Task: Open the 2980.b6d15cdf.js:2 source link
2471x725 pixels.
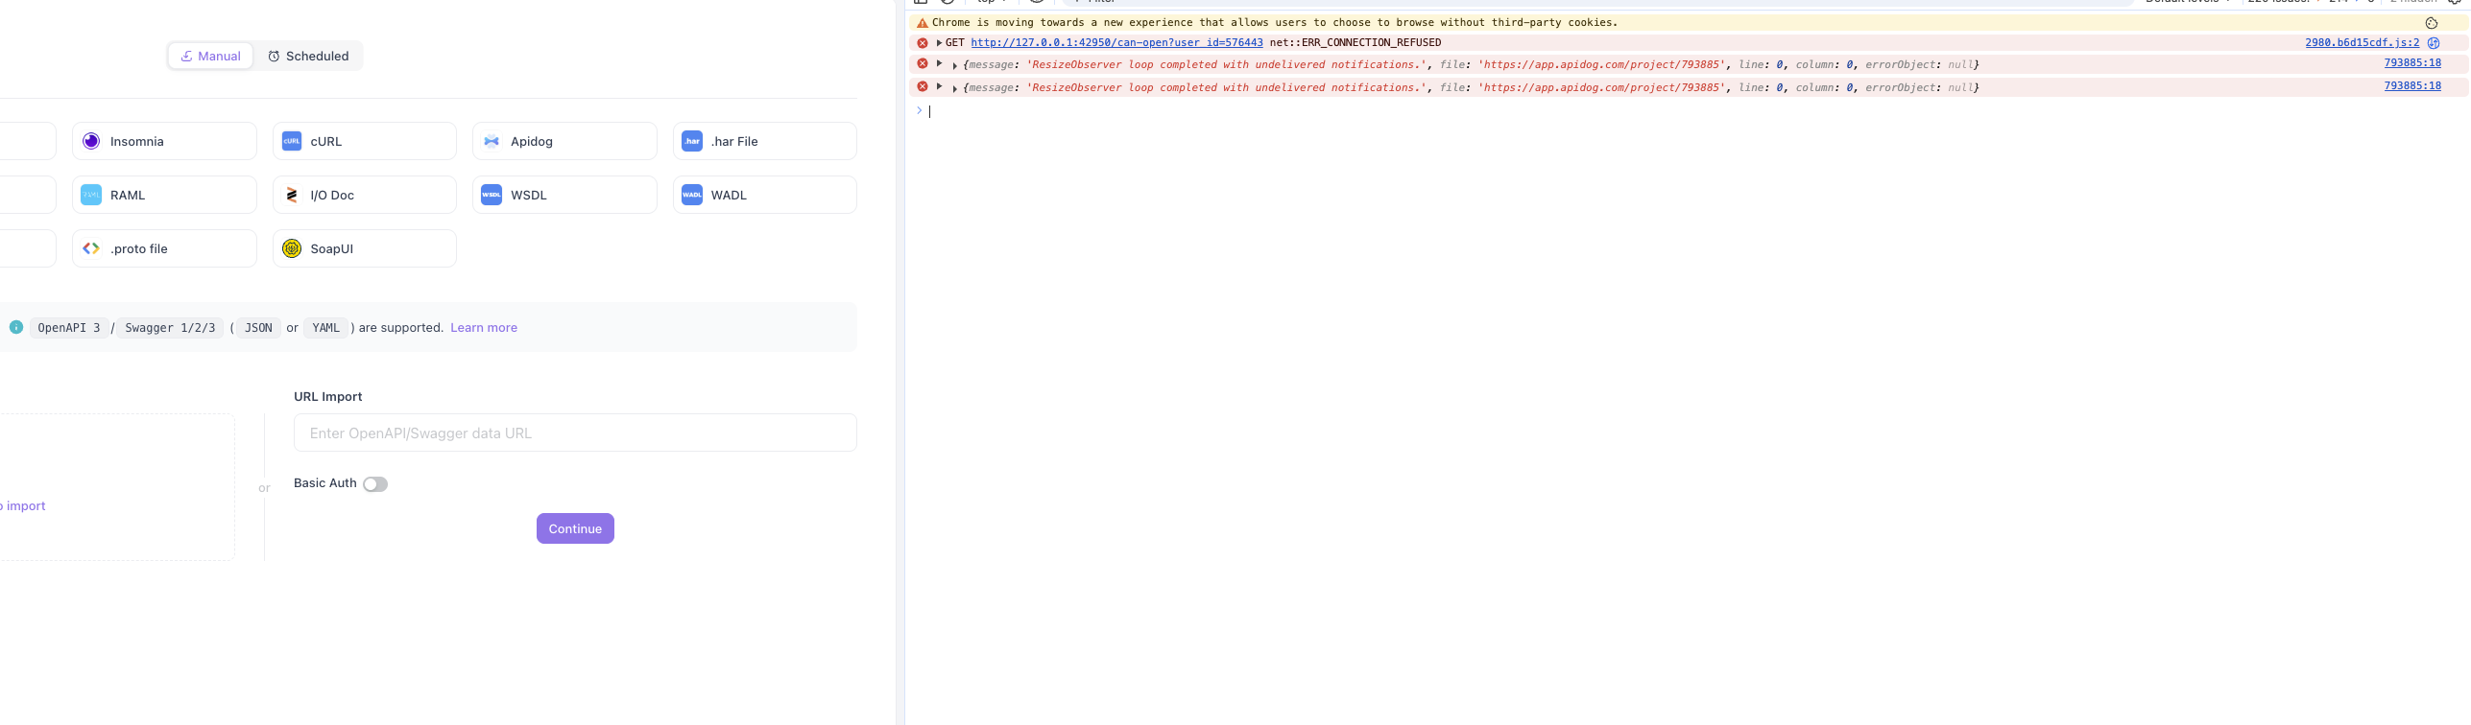Action: [x=2363, y=43]
